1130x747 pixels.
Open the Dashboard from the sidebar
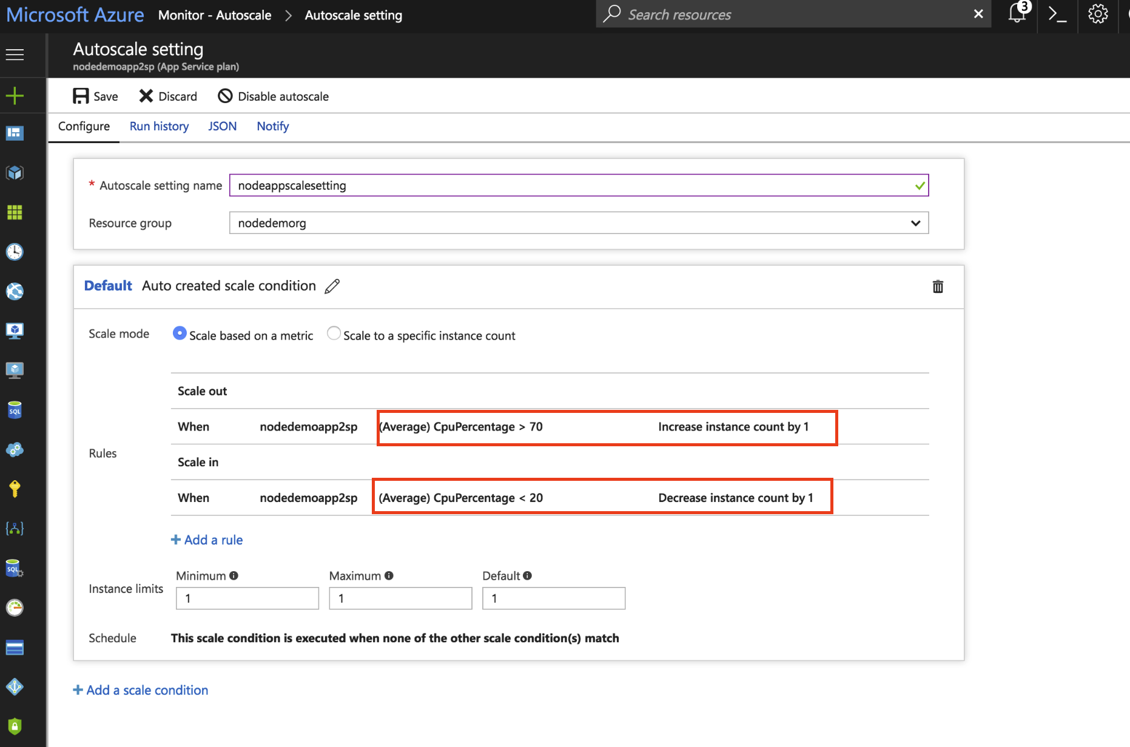[14, 133]
